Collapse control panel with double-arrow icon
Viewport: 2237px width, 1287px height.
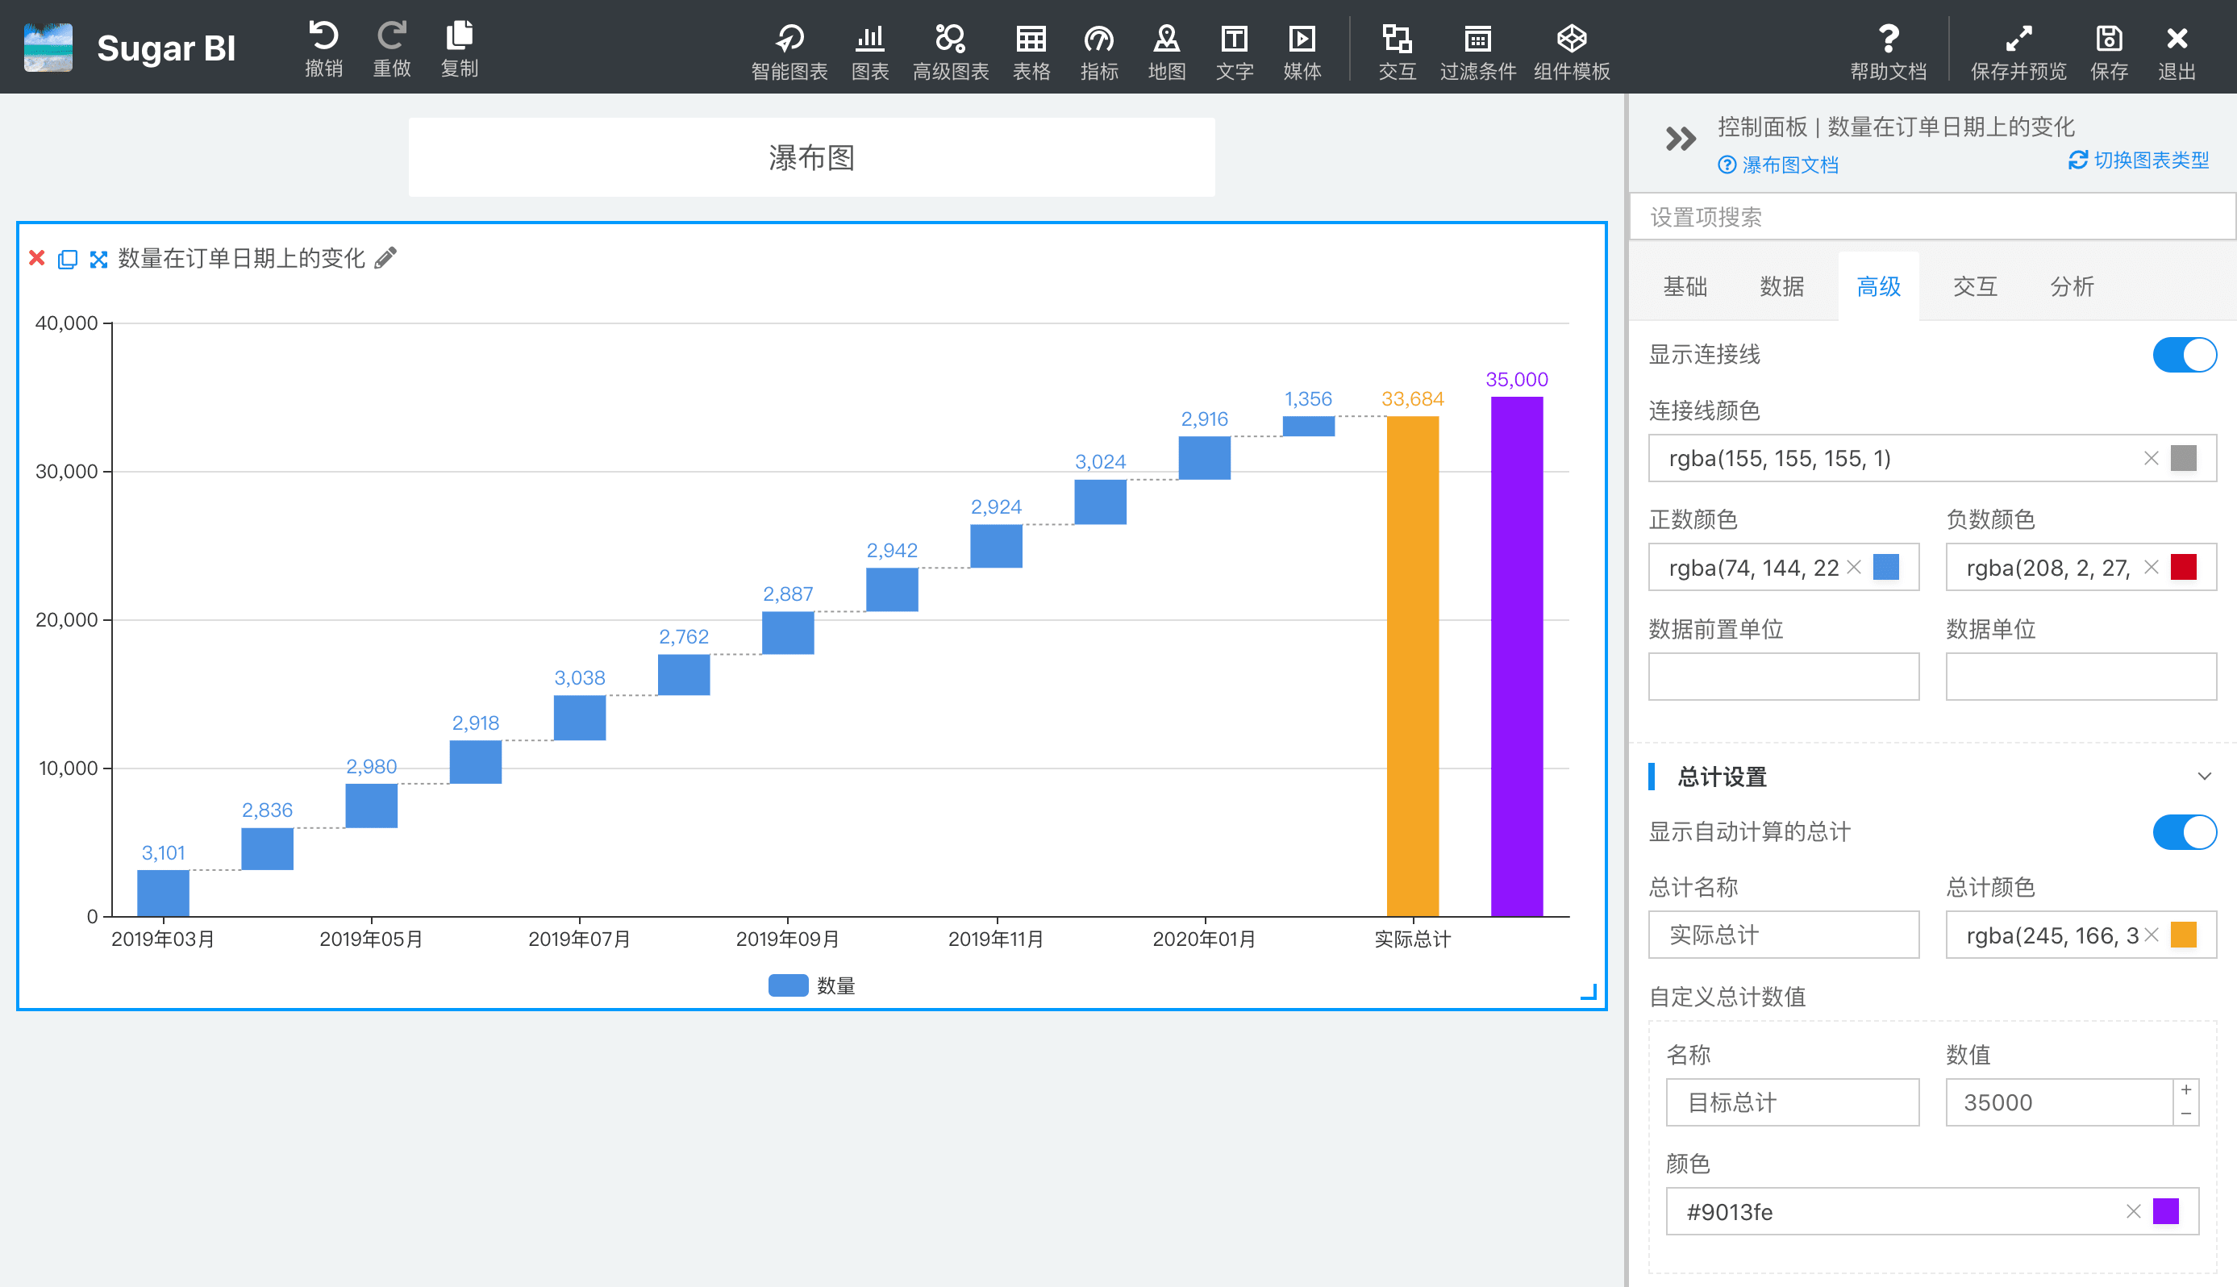[x=1681, y=139]
